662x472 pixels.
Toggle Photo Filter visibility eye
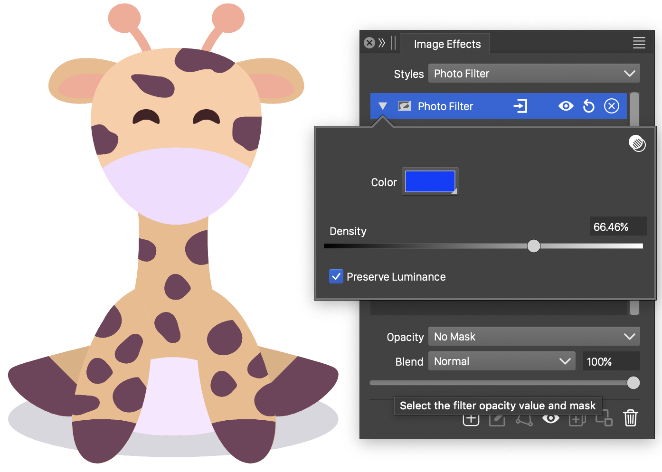tap(566, 106)
